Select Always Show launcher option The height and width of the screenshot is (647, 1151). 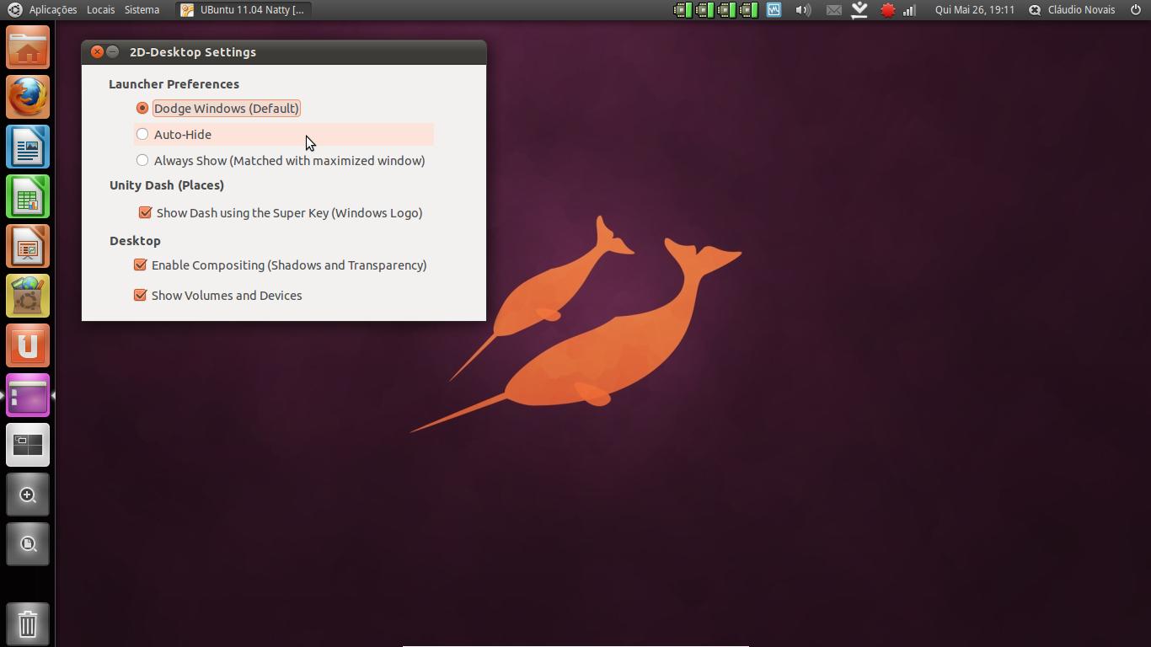[x=142, y=160]
